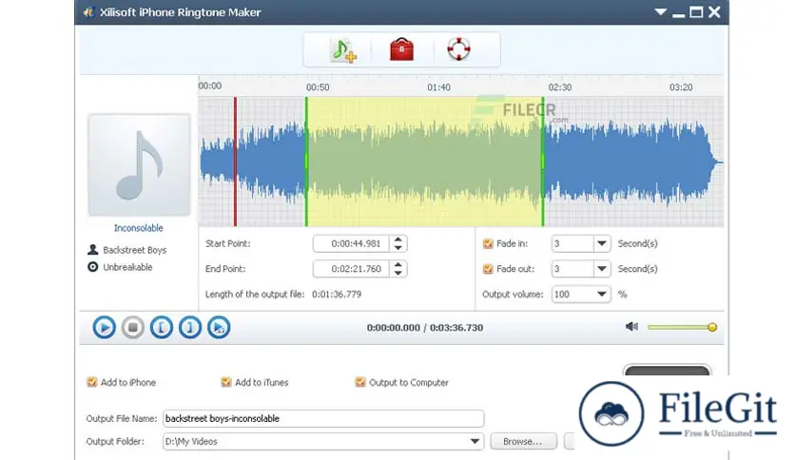Set start point with left bracket button
The height and width of the screenshot is (460, 795).
(162, 327)
